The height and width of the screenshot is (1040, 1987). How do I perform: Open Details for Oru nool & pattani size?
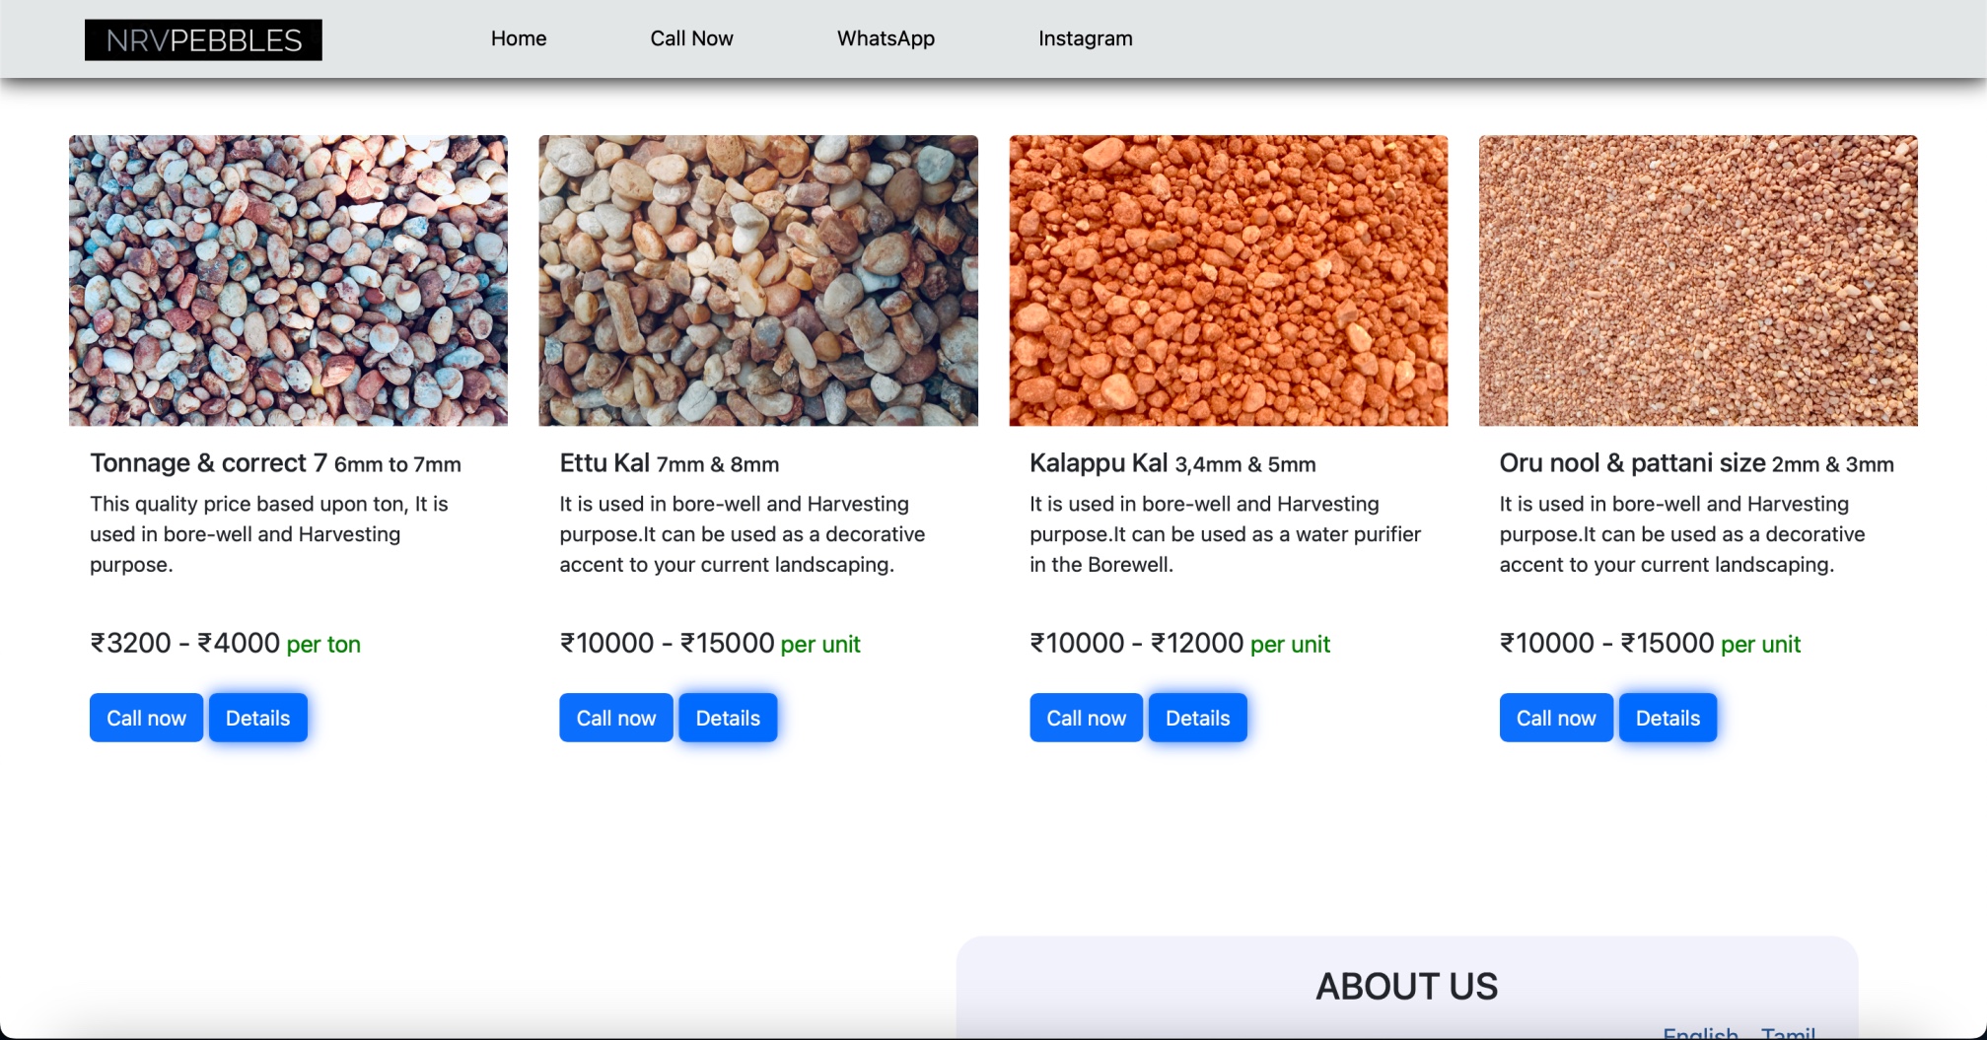[1668, 718]
